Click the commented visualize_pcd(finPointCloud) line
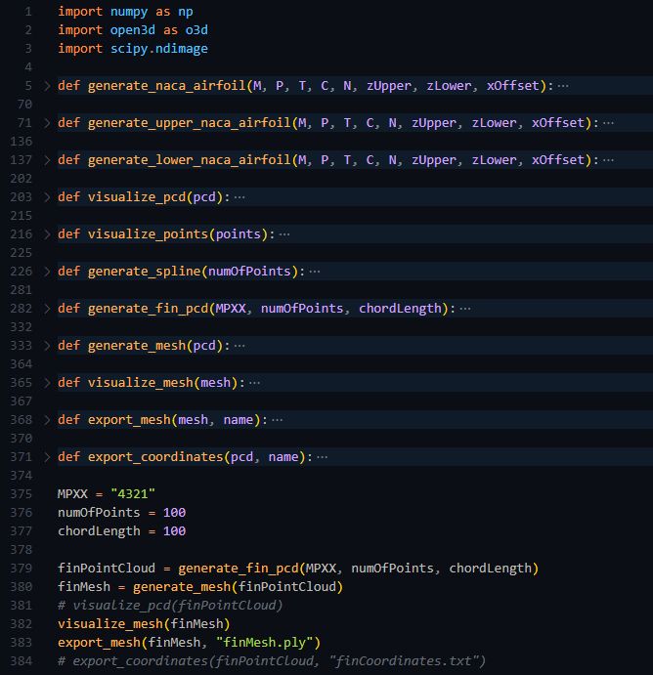The width and height of the screenshot is (653, 675). pos(170,606)
